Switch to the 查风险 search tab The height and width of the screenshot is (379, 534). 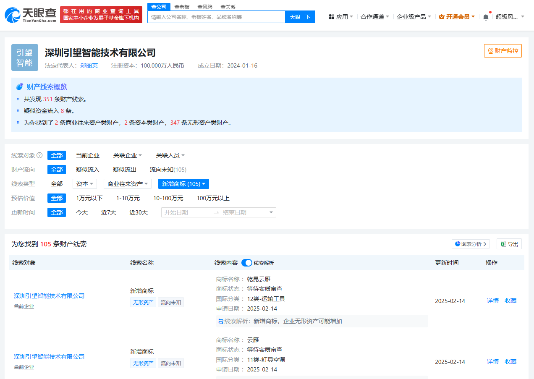coord(205,7)
